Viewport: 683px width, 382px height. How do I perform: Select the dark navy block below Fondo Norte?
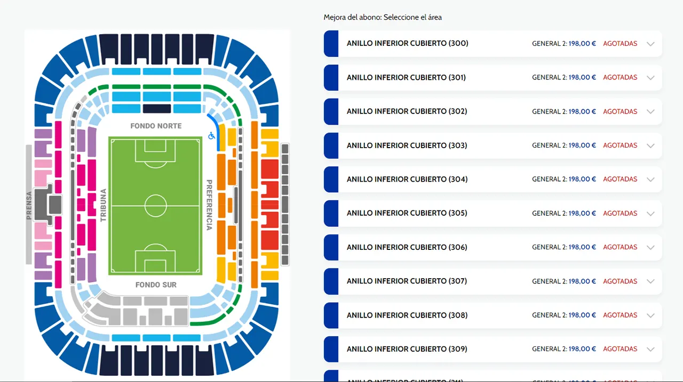157,109
